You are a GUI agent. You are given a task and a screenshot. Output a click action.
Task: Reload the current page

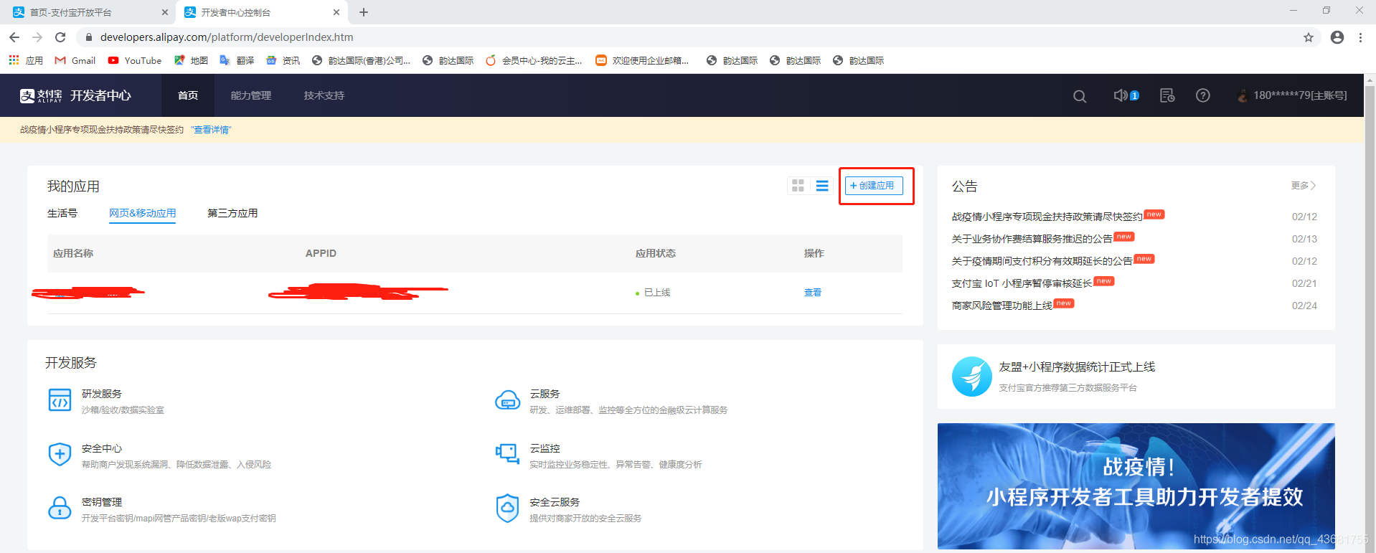pos(60,37)
